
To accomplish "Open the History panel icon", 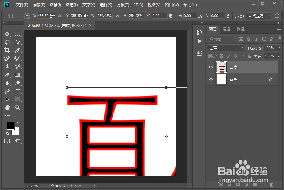I will point(199,32).
